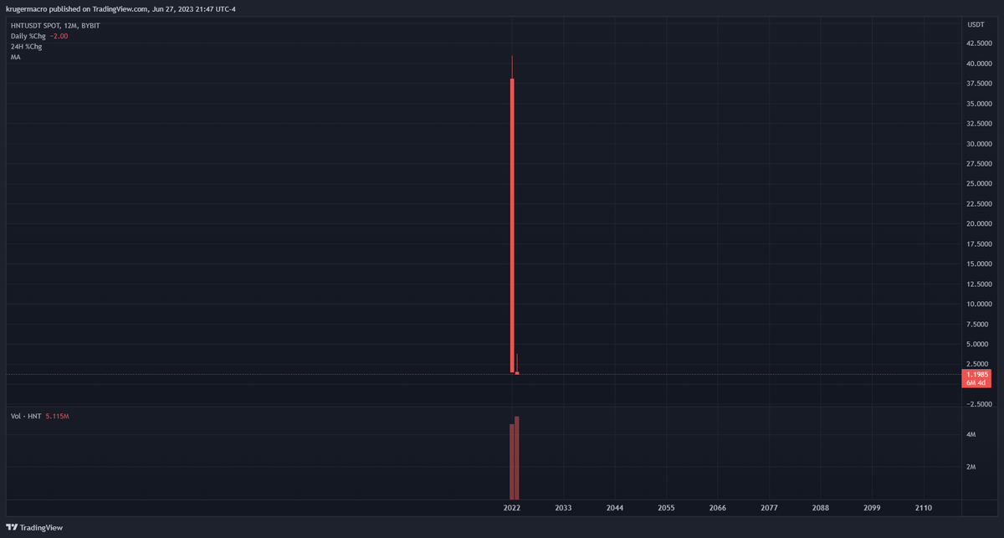Click the Vol · HNT volume indicator label
1004x538 pixels.
[x=26, y=416]
